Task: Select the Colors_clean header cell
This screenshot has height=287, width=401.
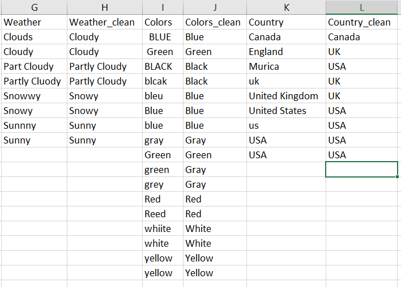Action: (208, 23)
